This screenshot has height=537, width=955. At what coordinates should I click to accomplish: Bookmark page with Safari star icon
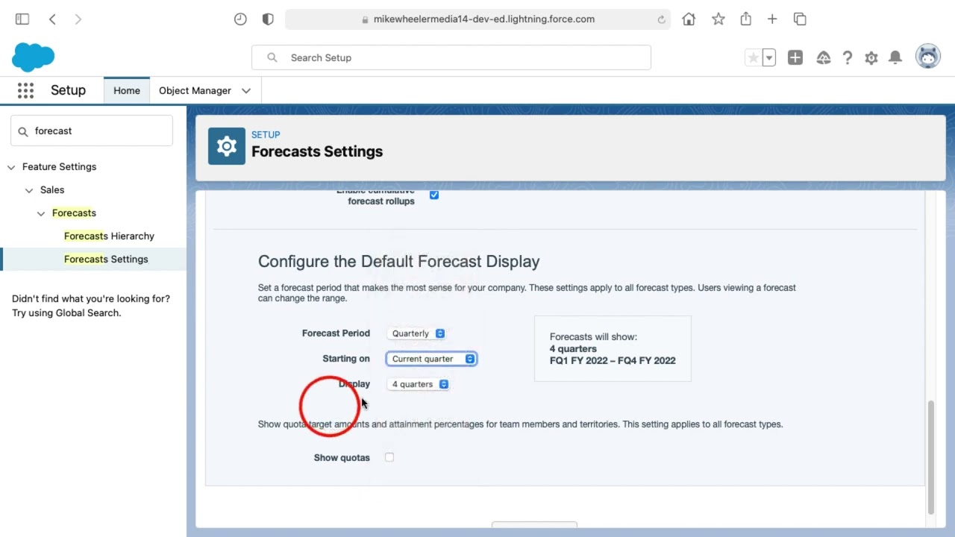pyautogui.click(x=718, y=19)
